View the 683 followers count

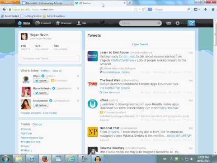tap(60, 48)
